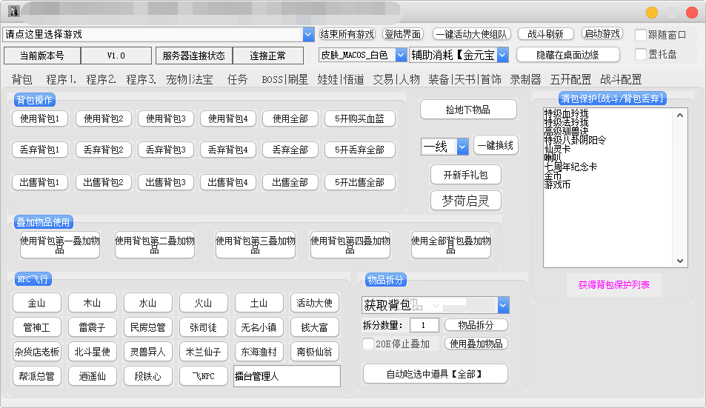Open the 程序1. tab
The height and width of the screenshot is (408, 706).
pyautogui.click(x=61, y=80)
